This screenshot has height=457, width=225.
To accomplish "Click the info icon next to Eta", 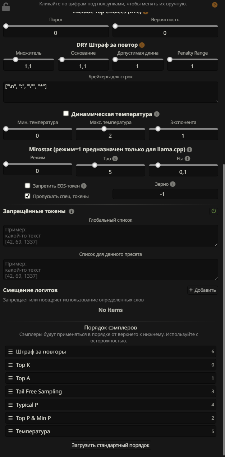I will click(x=188, y=158).
